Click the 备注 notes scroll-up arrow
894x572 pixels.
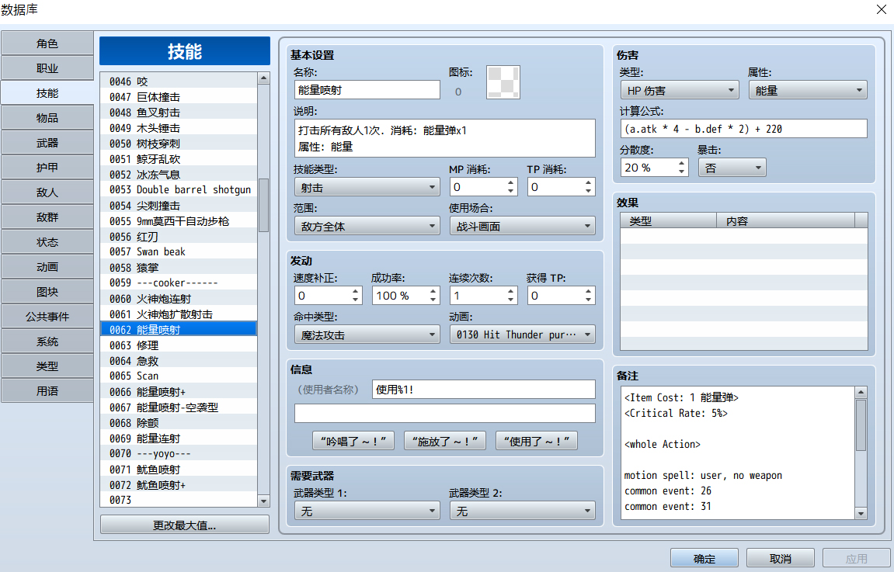coord(861,392)
